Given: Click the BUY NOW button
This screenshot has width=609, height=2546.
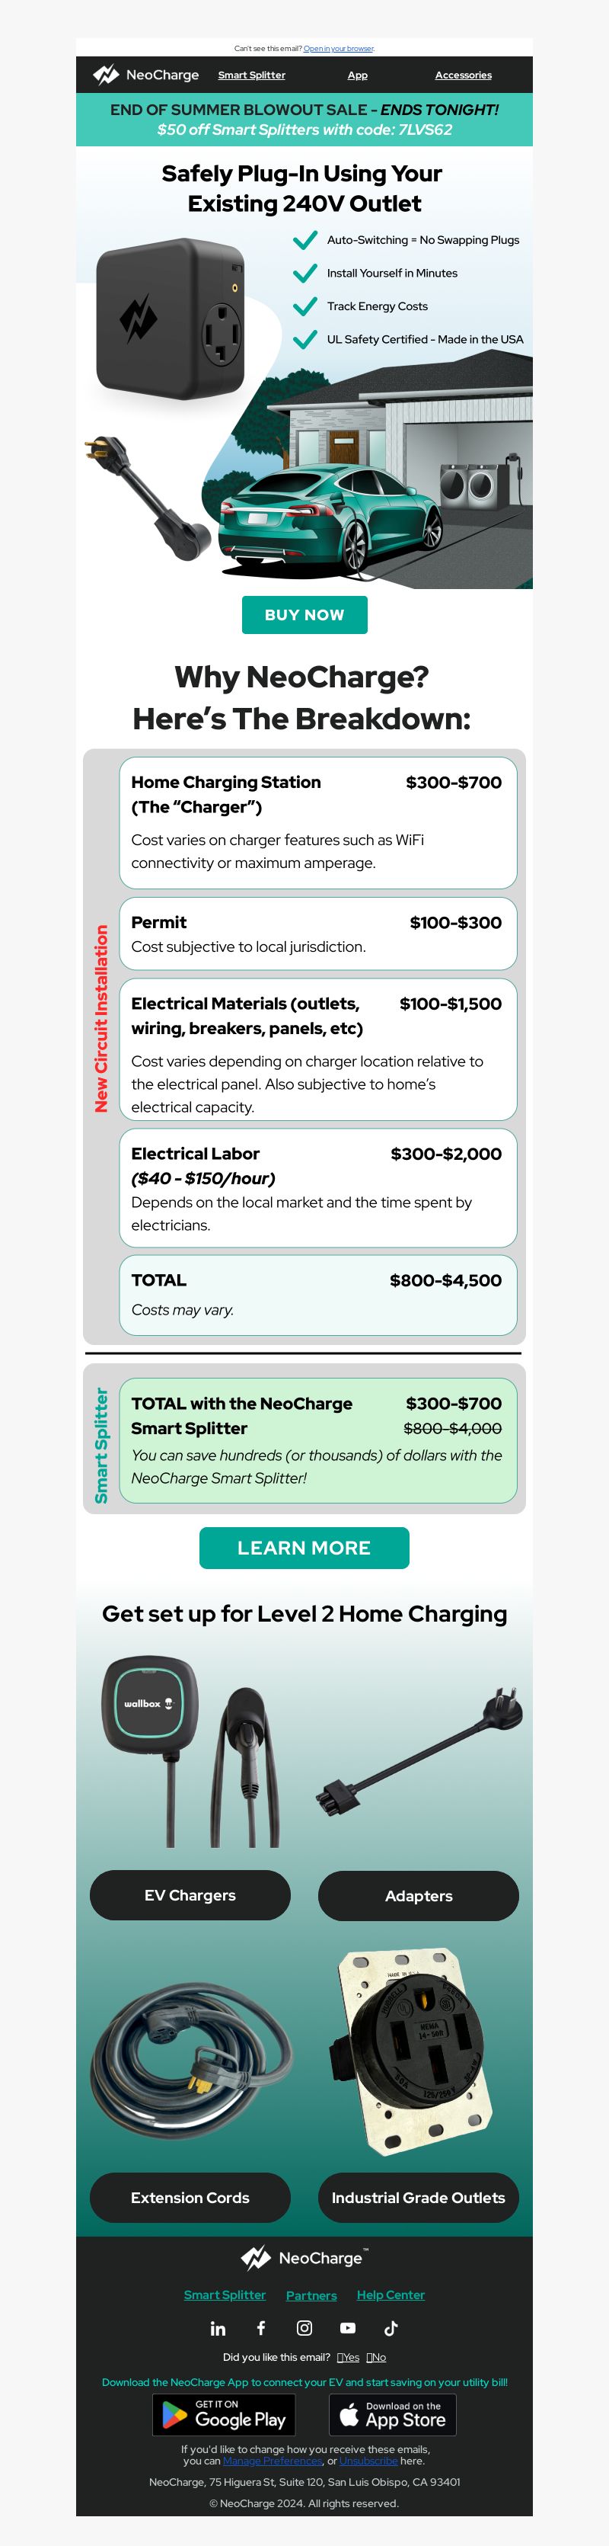Looking at the screenshot, I should point(305,615).
